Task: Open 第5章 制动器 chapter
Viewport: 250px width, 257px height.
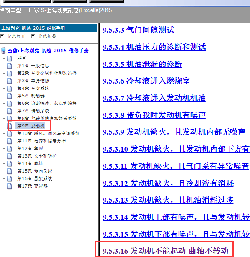Action: click(31, 96)
